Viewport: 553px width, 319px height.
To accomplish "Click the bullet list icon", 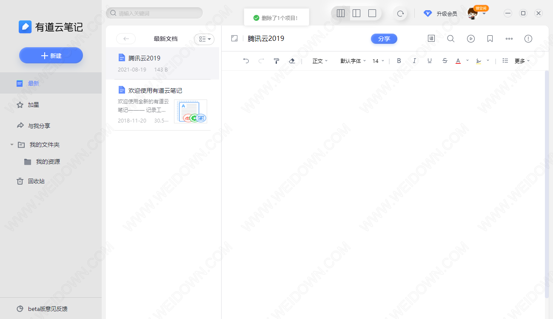I will [505, 61].
